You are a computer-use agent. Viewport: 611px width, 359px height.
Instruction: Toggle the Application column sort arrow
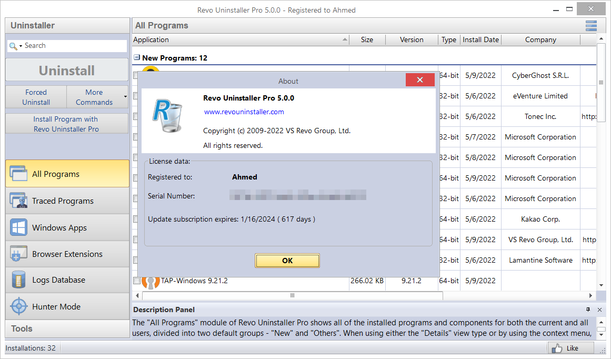[x=345, y=40]
